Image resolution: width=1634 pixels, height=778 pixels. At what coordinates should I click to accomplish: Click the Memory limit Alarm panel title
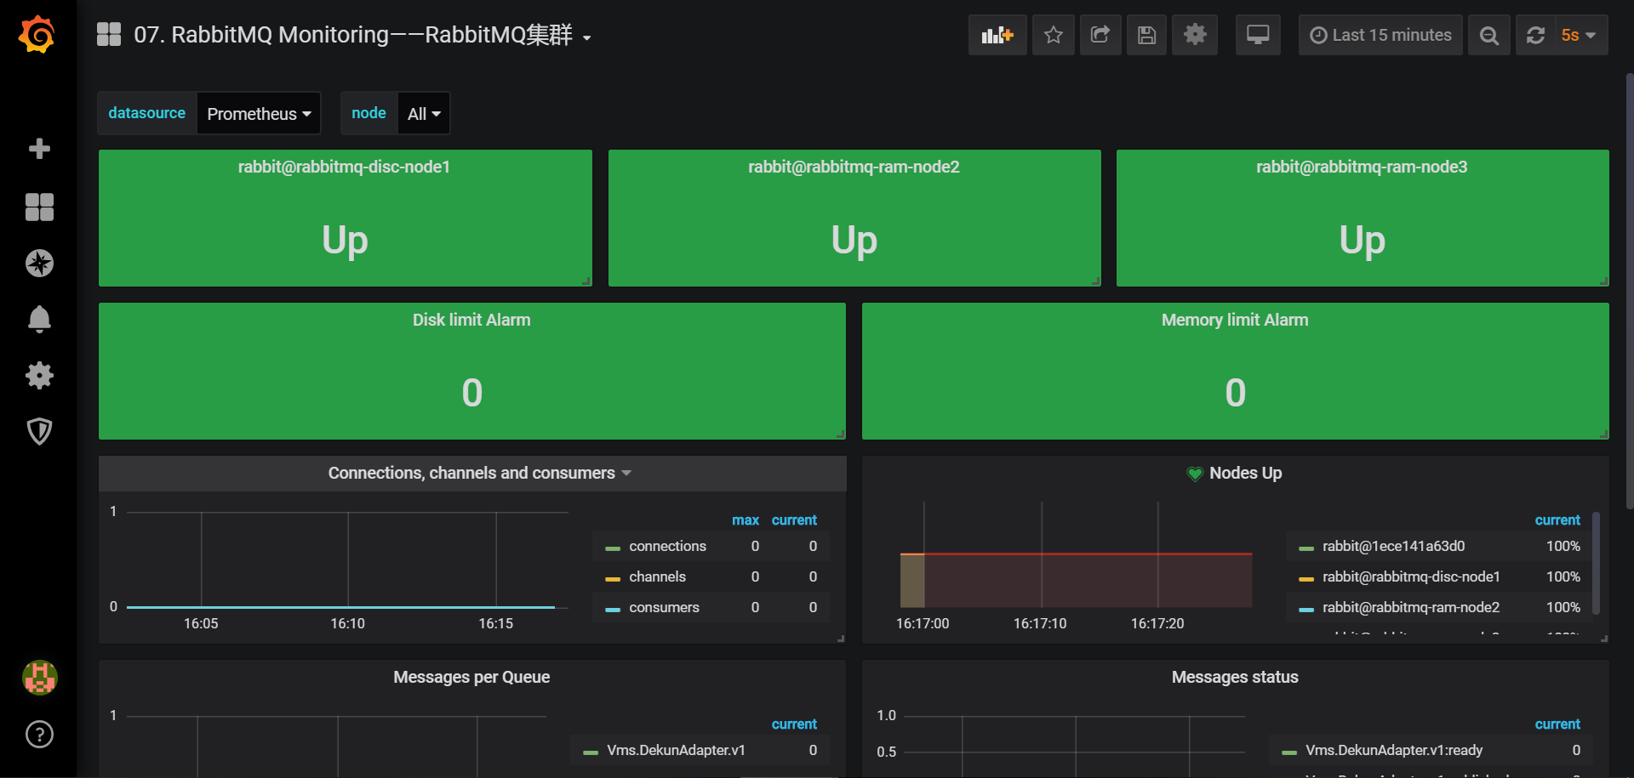1235,321
